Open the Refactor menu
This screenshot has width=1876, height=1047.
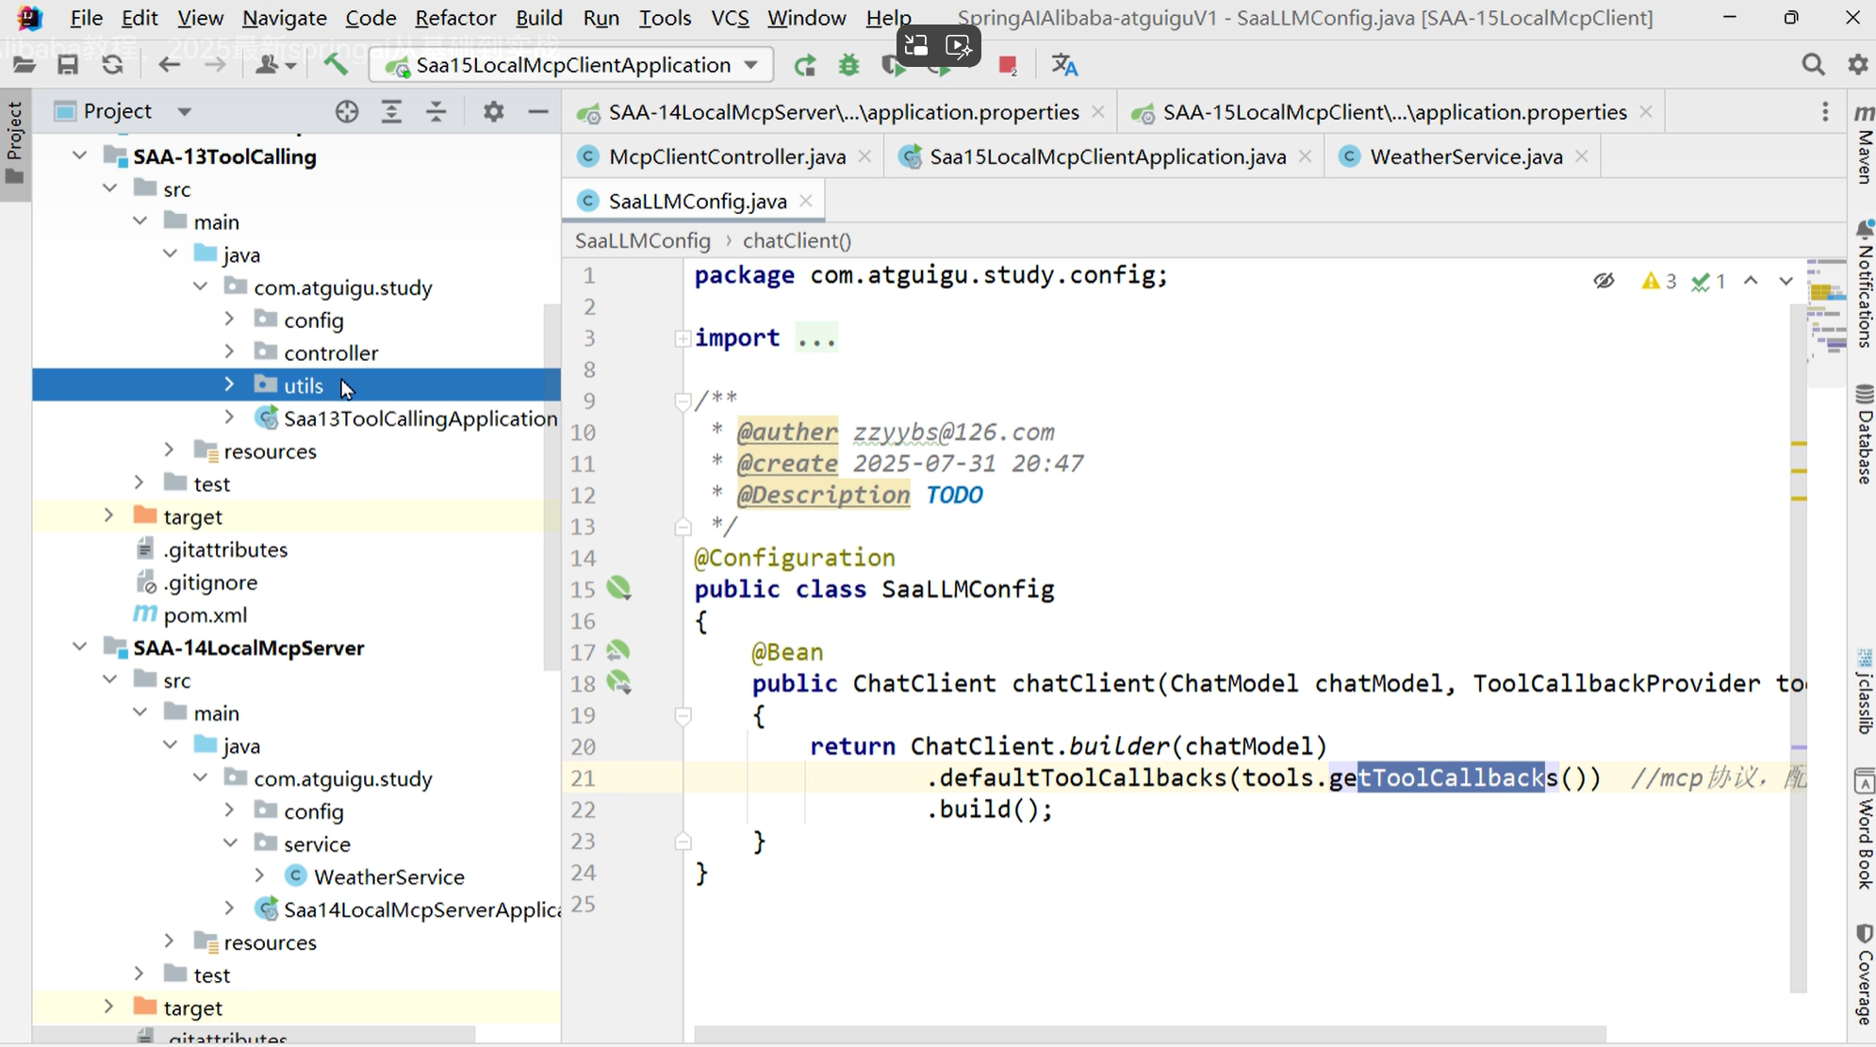[454, 17]
